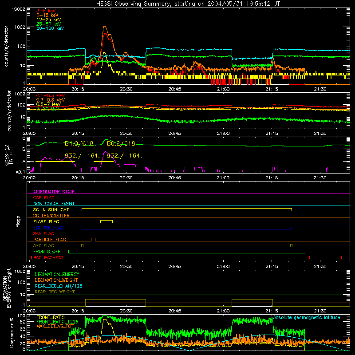This screenshot has height=355, width=355.
Task: Click the 0.3-0.8 MeV legend label
Action: click(51, 100)
